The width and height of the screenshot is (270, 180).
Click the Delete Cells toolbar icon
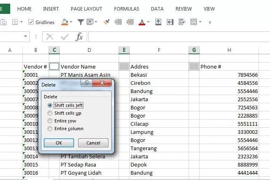click(130, 22)
